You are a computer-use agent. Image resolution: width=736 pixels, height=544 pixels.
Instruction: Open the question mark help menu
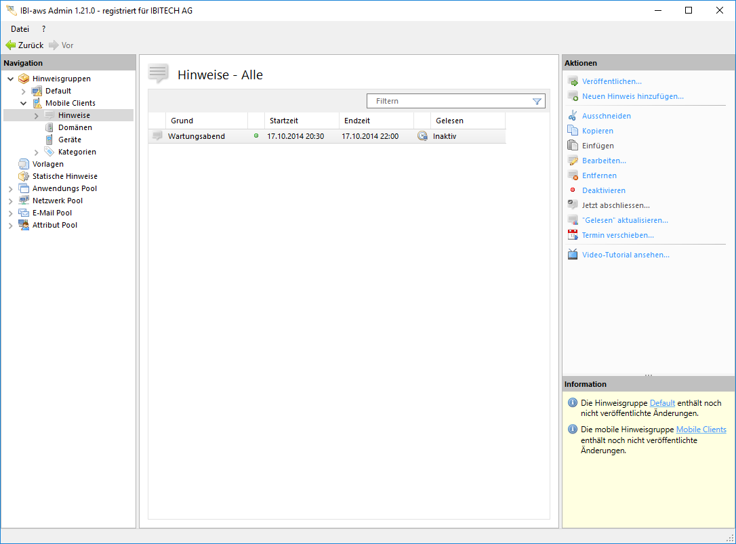pos(44,29)
